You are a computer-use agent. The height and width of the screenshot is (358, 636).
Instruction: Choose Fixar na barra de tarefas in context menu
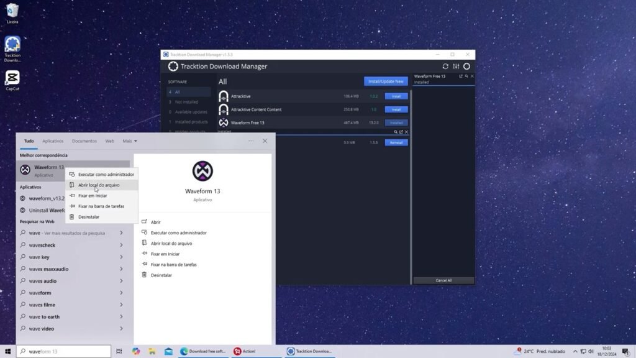pyautogui.click(x=101, y=206)
